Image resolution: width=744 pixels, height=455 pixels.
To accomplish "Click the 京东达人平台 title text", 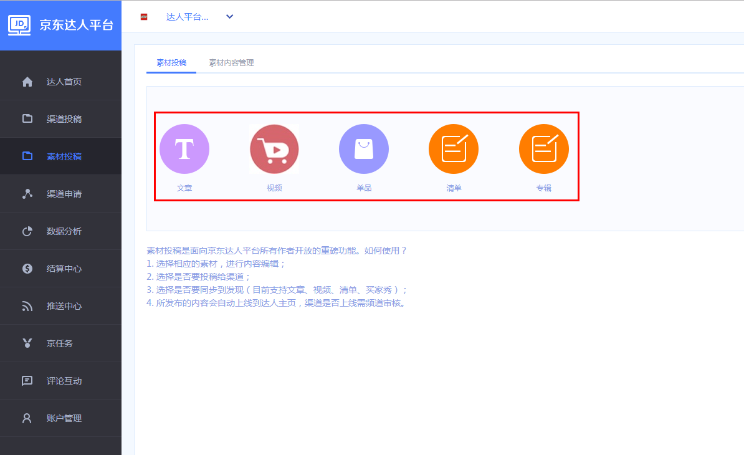I will click(x=76, y=25).
